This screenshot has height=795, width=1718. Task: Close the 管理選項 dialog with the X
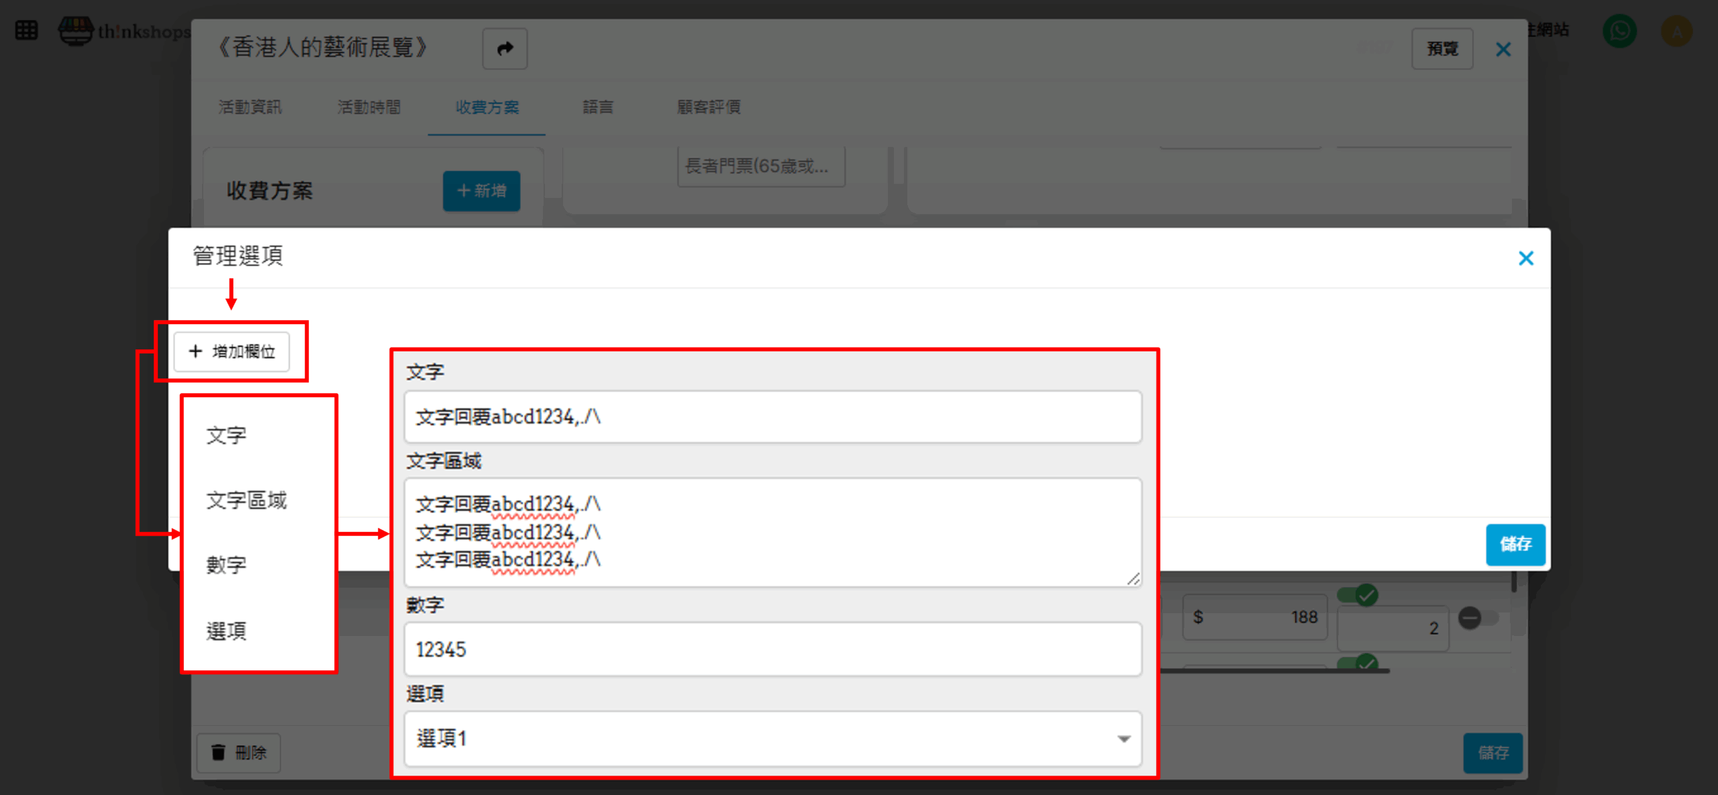click(1525, 258)
